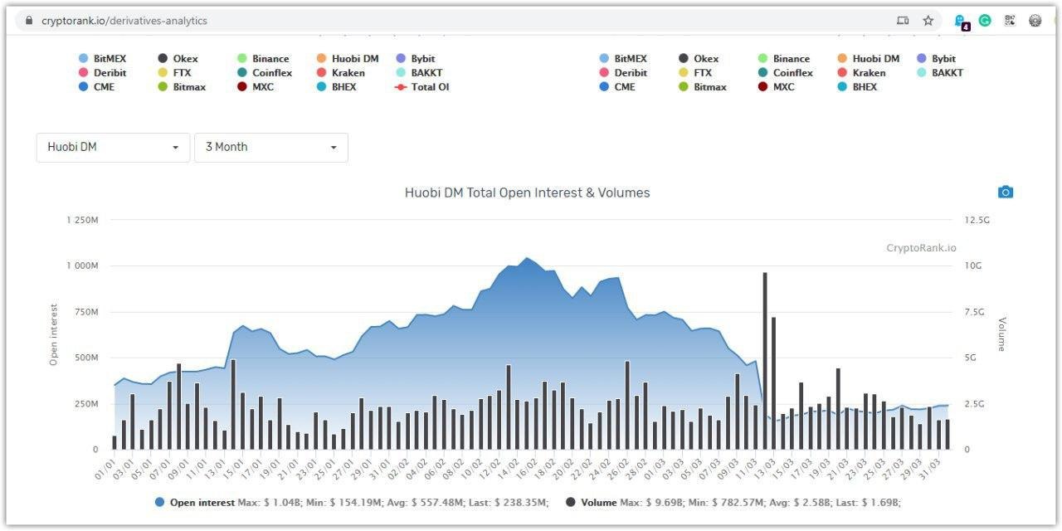The width and height of the screenshot is (1062, 531).
Task: Toggle FTX in the legend containing Total OI
Action: click(174, 73)
